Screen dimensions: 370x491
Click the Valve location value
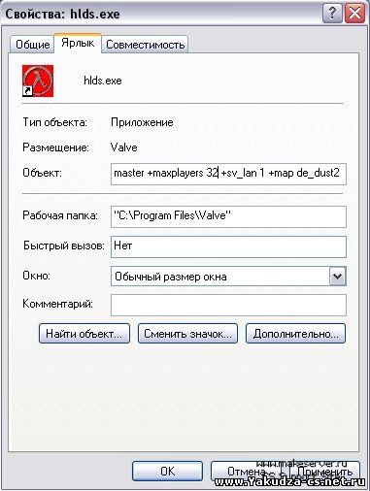[x=124, y=147]
